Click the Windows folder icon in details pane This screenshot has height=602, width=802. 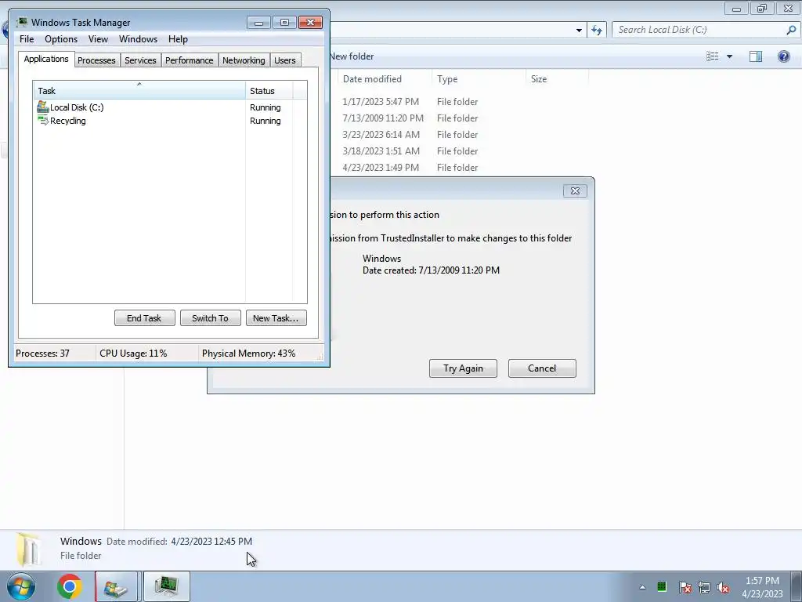coord(28,549)
